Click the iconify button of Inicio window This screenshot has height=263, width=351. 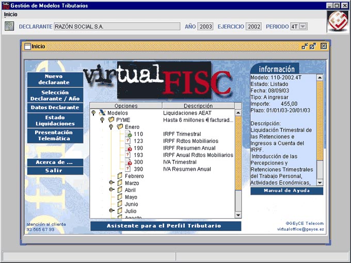(305, 46)
